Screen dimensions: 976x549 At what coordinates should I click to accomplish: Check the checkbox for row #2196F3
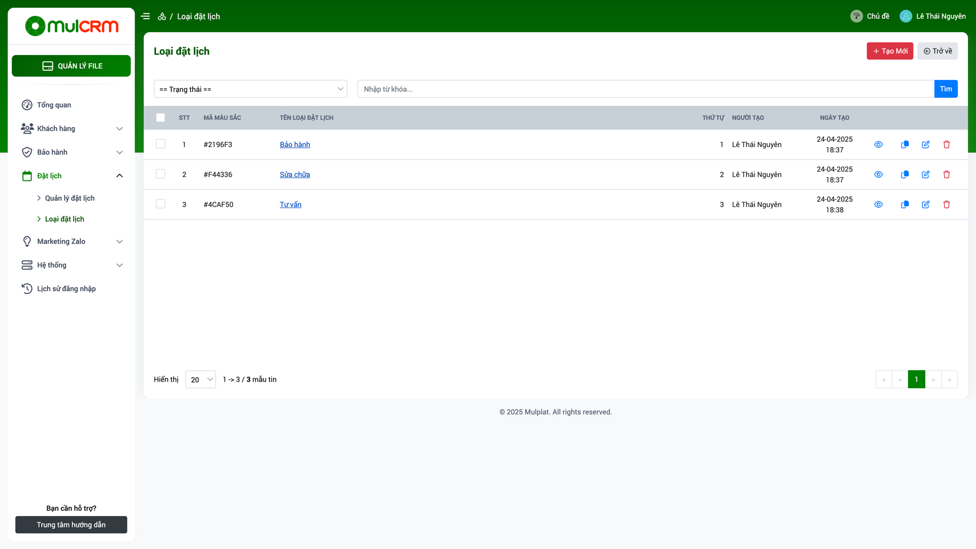[161, 144]
